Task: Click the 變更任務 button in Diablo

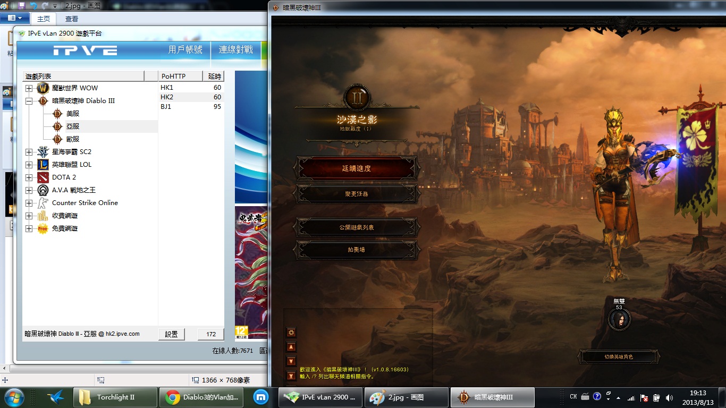Action: click(x=357, y=194)
